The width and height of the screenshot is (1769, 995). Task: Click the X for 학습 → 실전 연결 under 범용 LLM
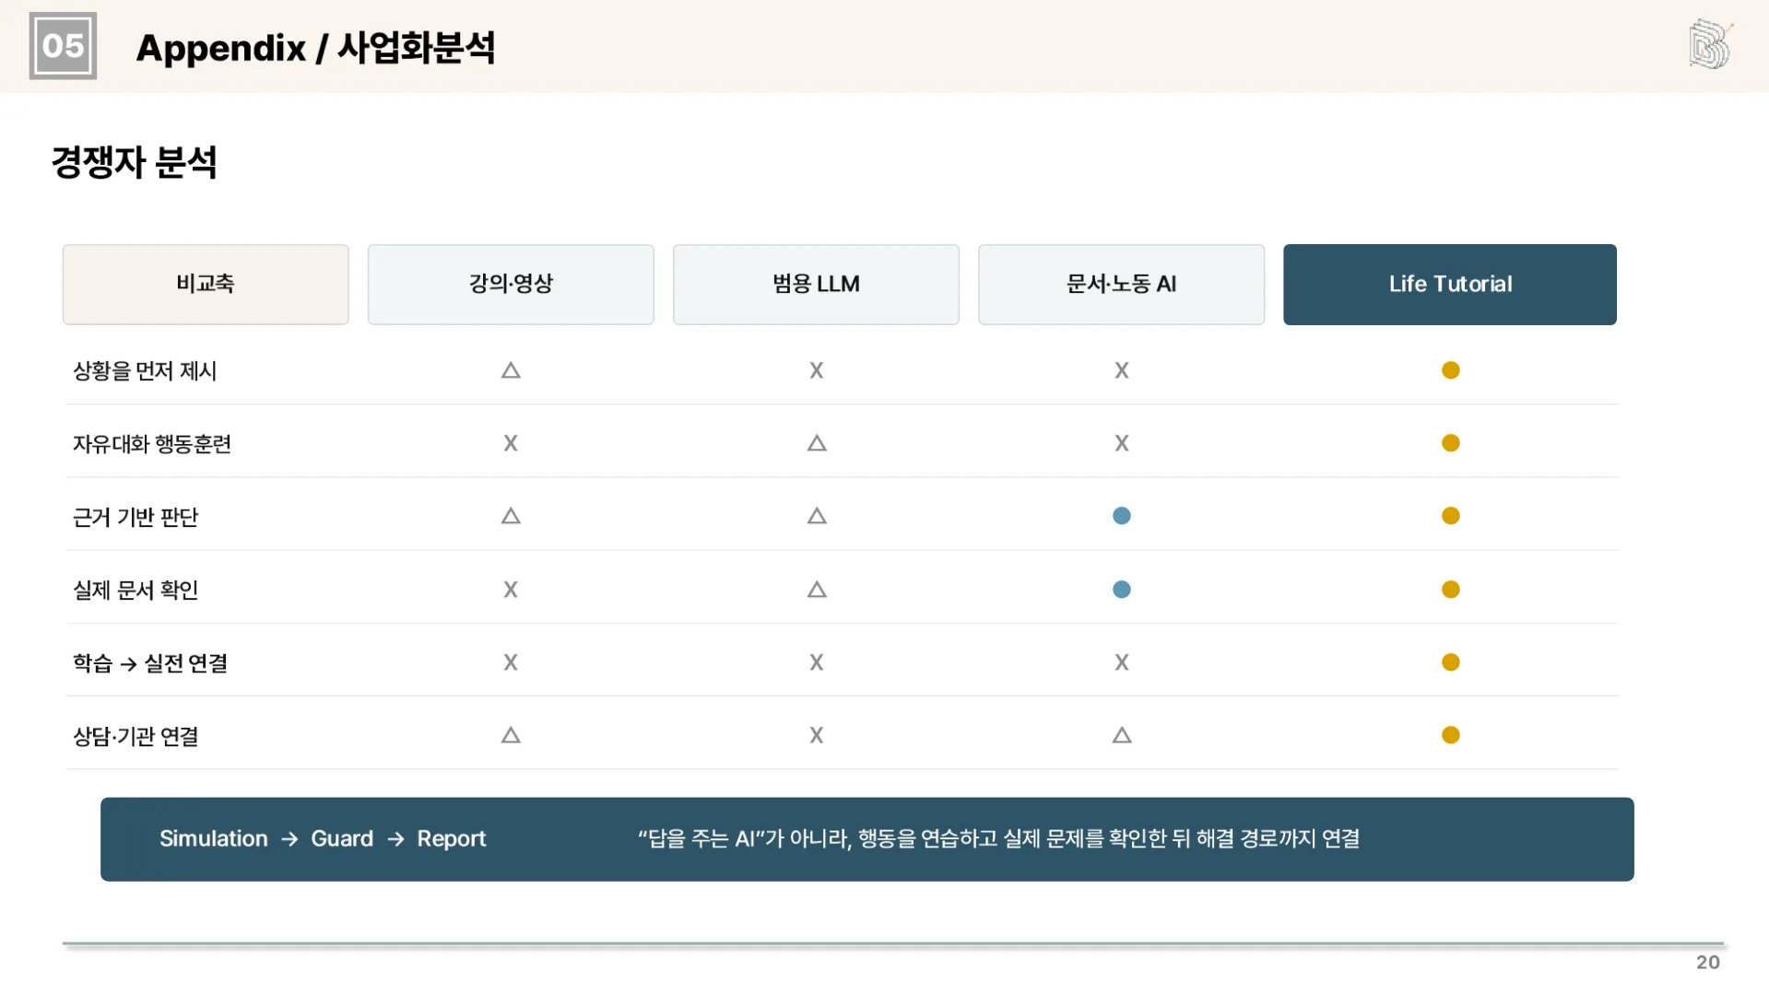(817, 662)
